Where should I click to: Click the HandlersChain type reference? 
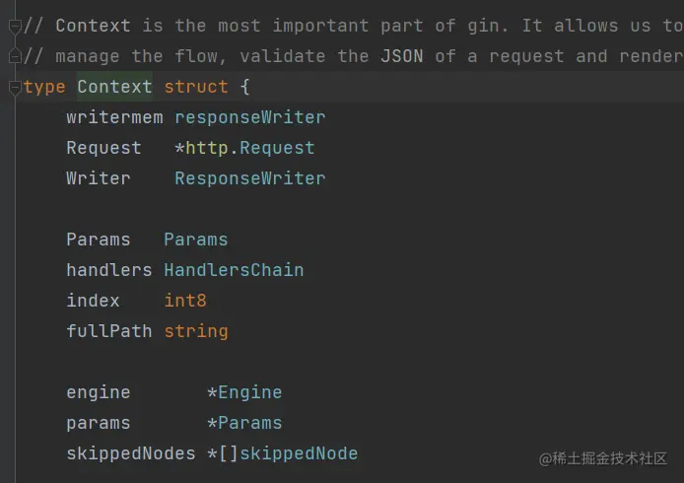(x=234, y=270)
